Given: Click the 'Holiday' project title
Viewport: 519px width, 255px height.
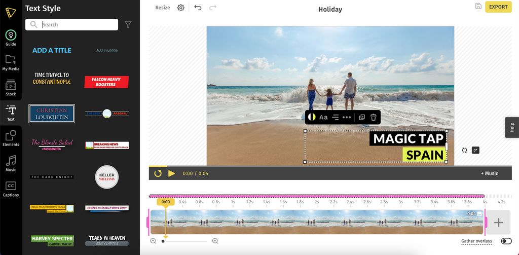Looking at the screenshot, I should (330, 10).
